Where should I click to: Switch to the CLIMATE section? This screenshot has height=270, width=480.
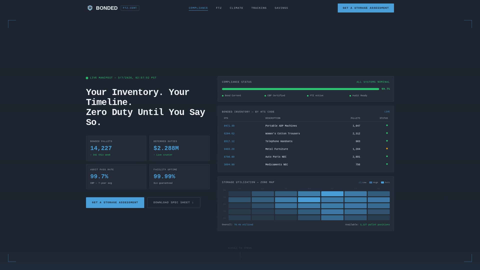click(236, 8)
